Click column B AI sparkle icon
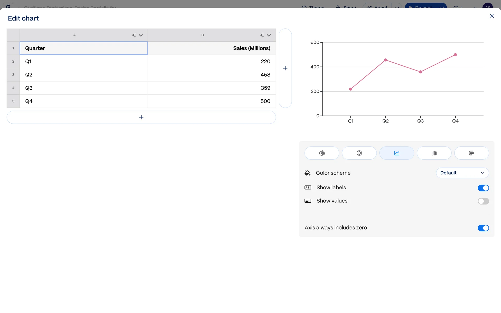This screenshot has width=501, height=313. pos(262,35)
